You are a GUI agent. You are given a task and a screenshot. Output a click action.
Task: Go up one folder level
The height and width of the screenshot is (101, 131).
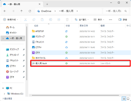pos(21,11)
